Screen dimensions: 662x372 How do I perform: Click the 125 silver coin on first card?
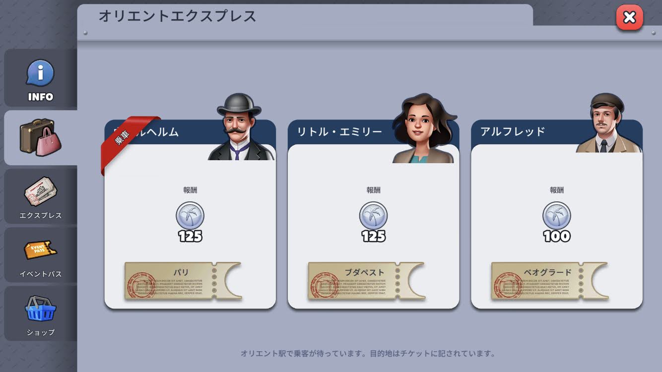coord(190,216)
